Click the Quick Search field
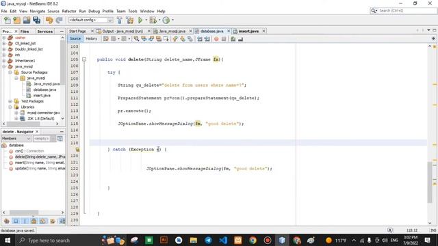Screen dimensions: 438x246 tap(403, 11)
